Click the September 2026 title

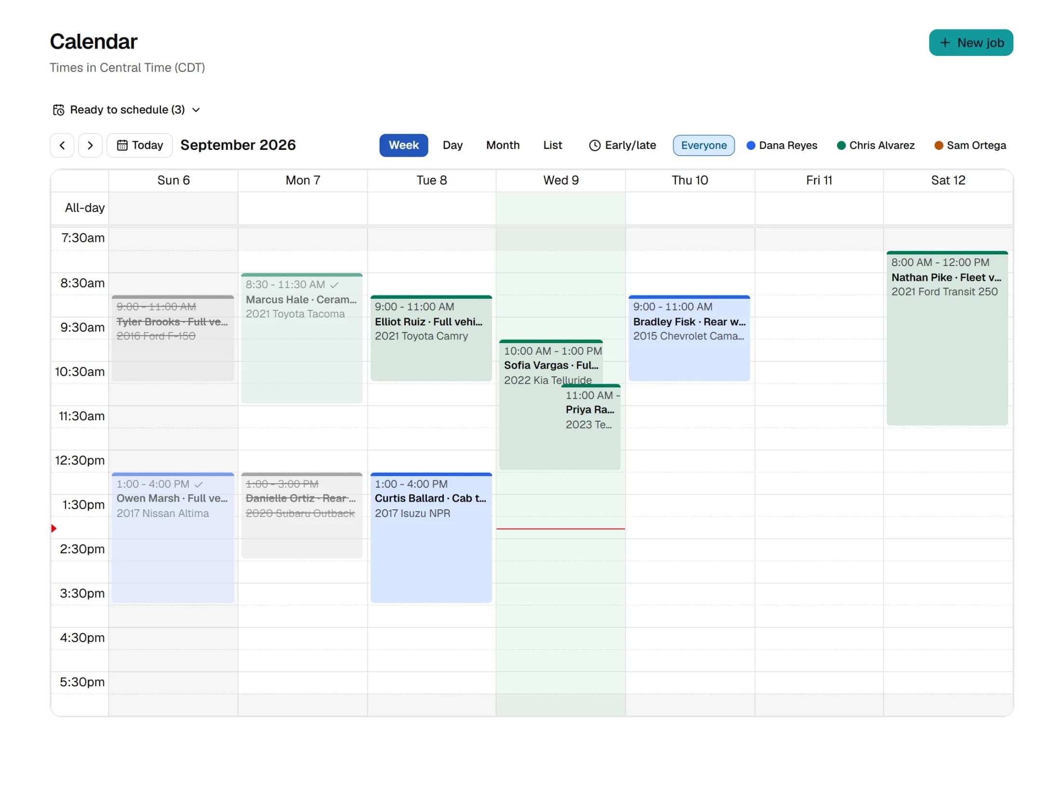pyautogui.click(x=238, y=145)
